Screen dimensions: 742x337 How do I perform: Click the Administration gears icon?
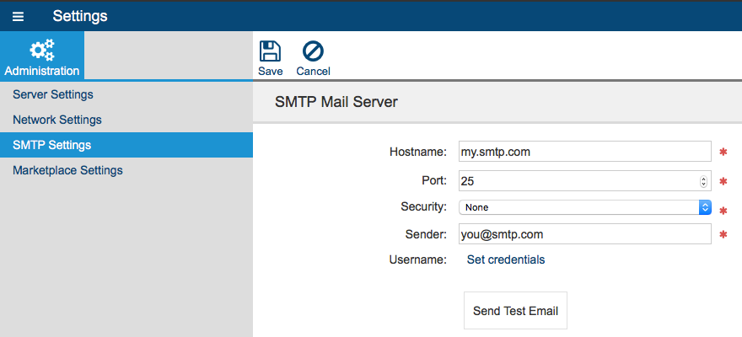[42, 51]
